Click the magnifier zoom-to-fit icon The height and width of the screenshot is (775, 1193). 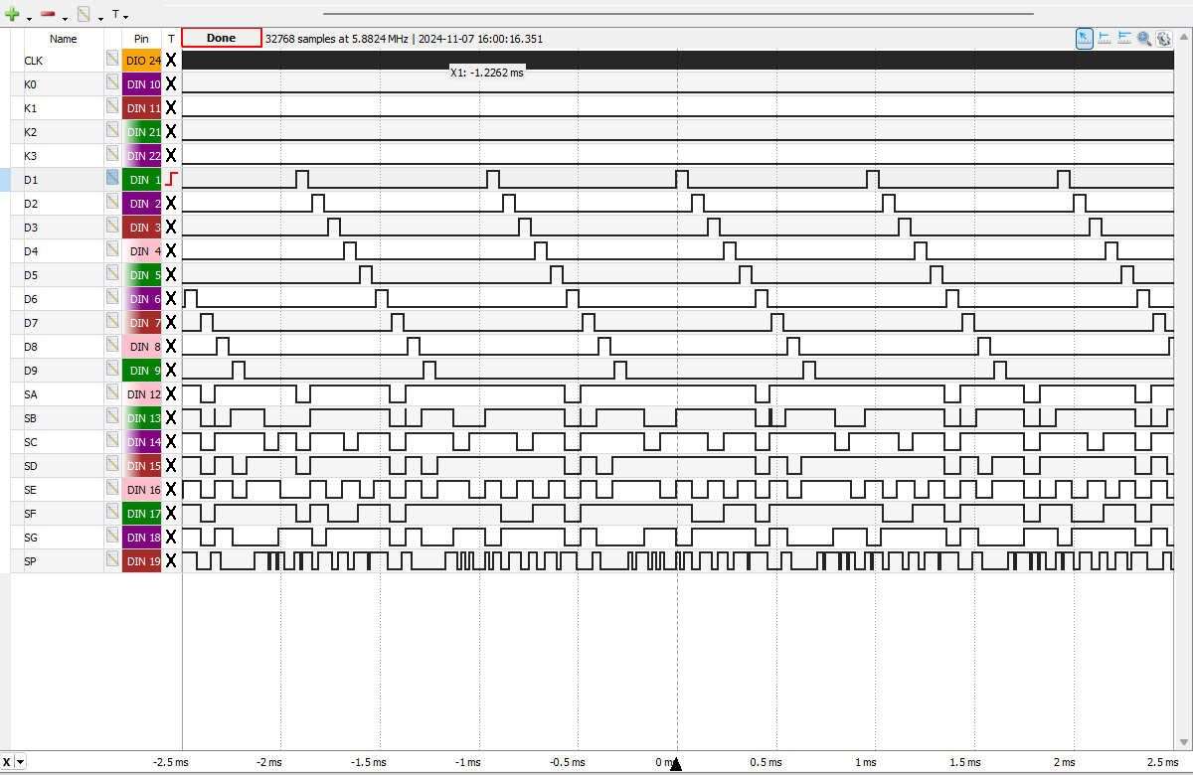click(1144, 38)
